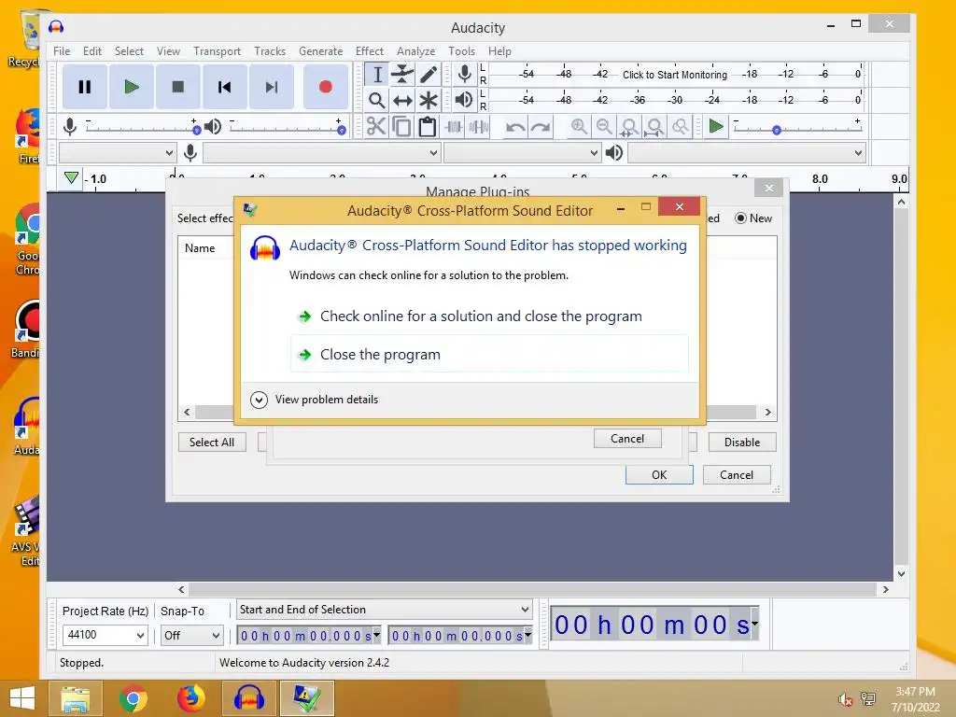Open the Generate menu
Viewport: 956px width, 717px height.
[321, 51]
